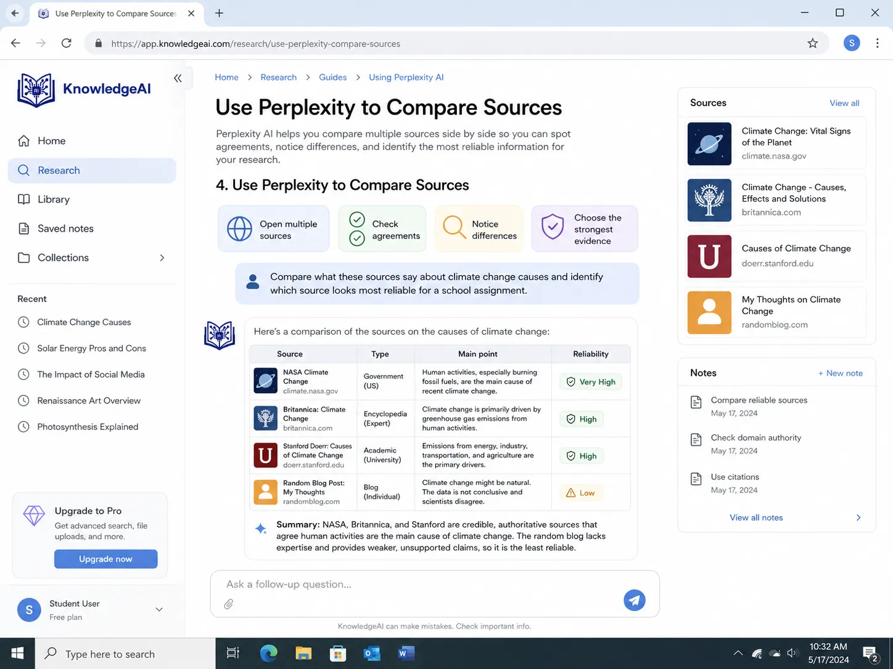This screenshot has height=669, width=893.
Task: Click View all notes link
Action: (x=756, y=517)
